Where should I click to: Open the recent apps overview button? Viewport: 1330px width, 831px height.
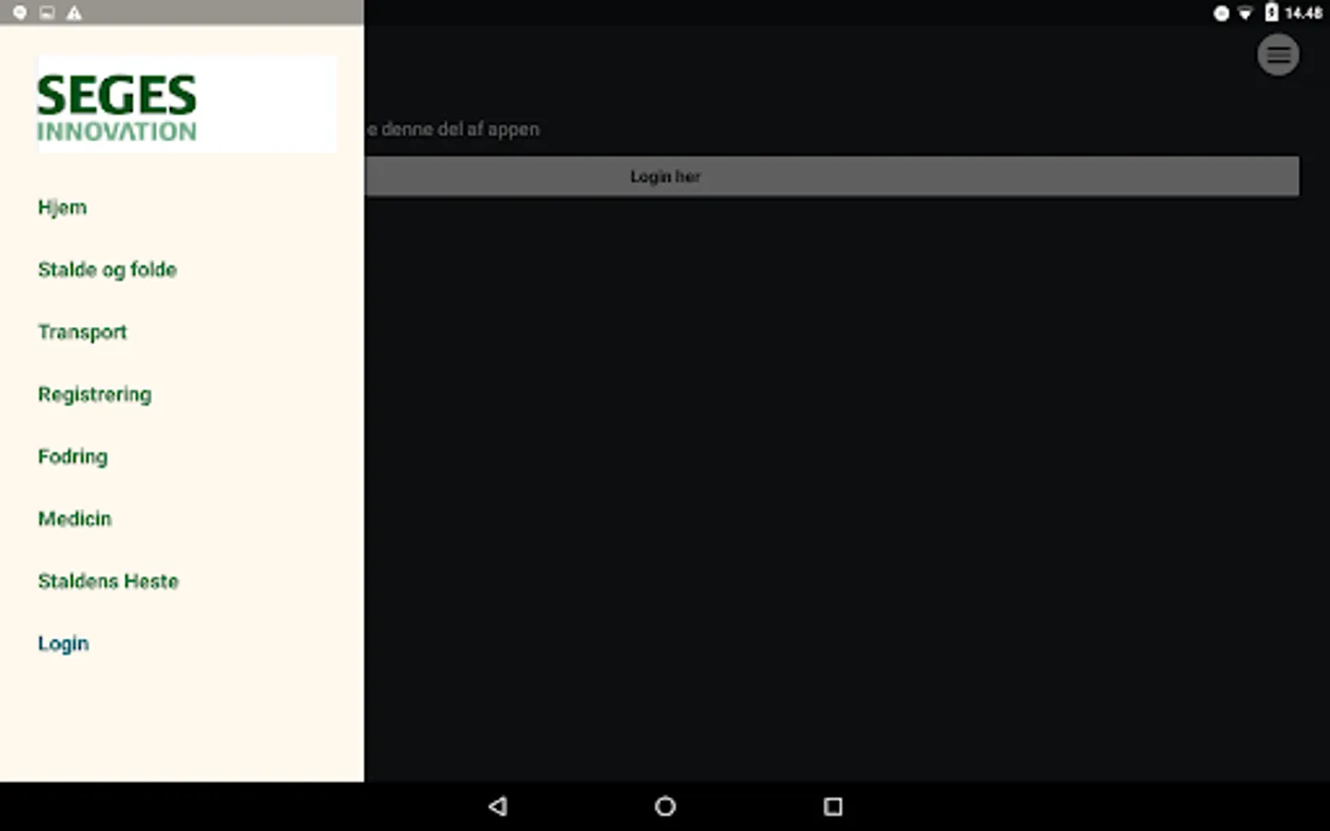click(x=832, y=806)
